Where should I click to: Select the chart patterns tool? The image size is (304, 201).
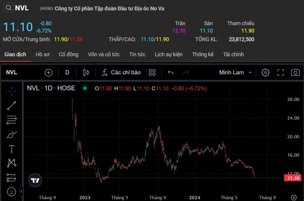tap(12, 163)
